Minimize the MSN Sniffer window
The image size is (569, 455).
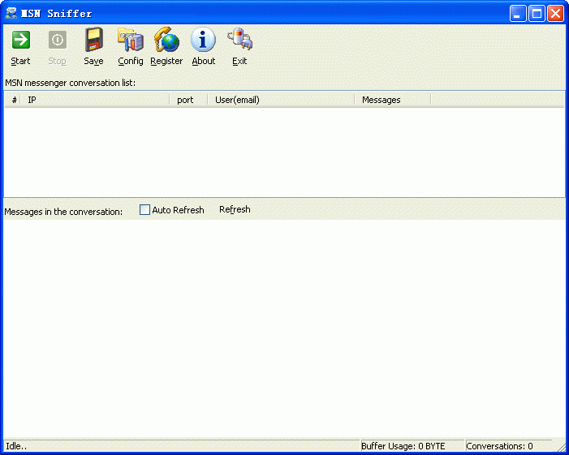click(518, 14)
